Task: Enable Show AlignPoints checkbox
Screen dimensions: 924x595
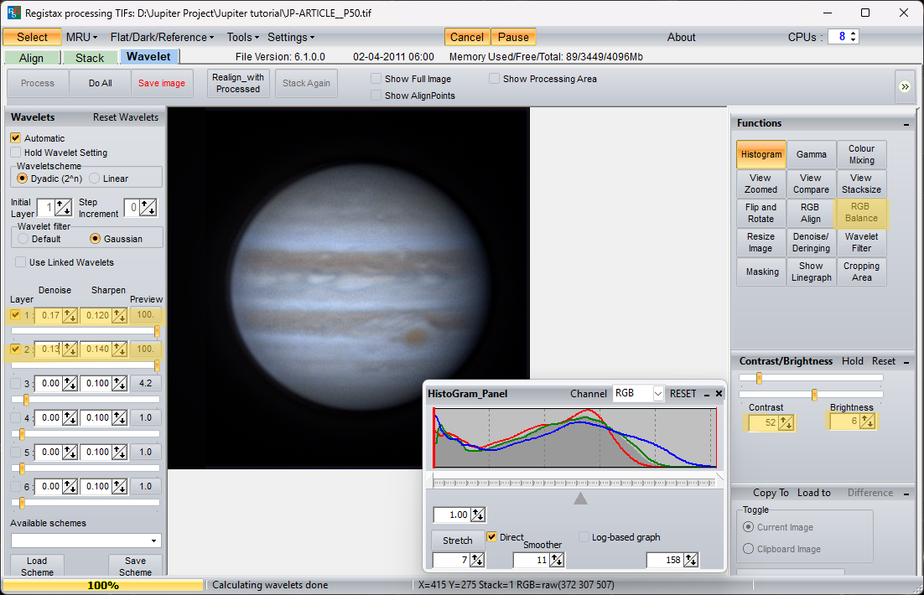Action: pyautogui.click(x=376, y=95)
